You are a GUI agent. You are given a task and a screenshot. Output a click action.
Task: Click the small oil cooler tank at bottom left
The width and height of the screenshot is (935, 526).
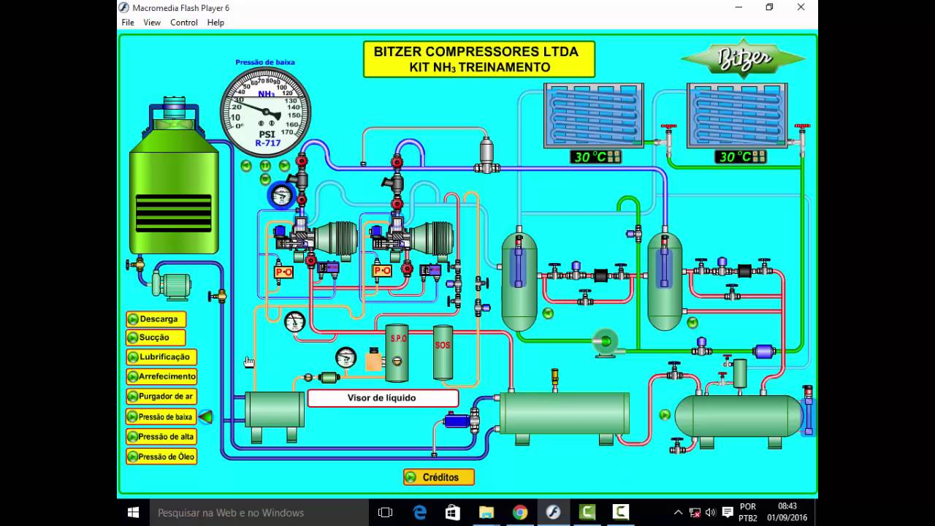(x=275, y=411)
